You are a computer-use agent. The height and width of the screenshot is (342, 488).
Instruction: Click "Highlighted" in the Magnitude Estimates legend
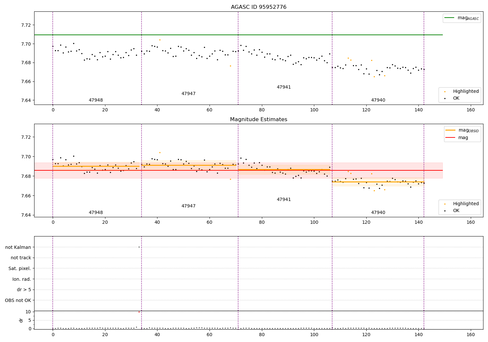coord(466,204)
